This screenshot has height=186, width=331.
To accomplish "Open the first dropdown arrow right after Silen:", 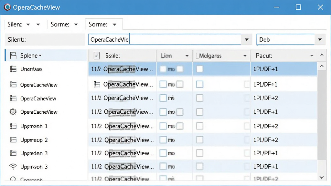I will (x=28, y=25).
